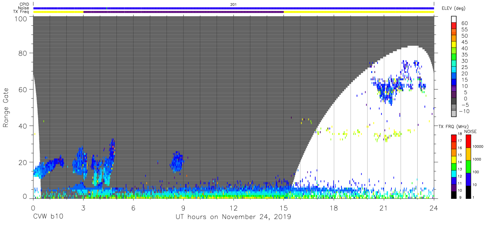The height and width of the screenshot is (225, 488).
Task: Click the green mark in the Noise bar
Action: coord(107,8)
